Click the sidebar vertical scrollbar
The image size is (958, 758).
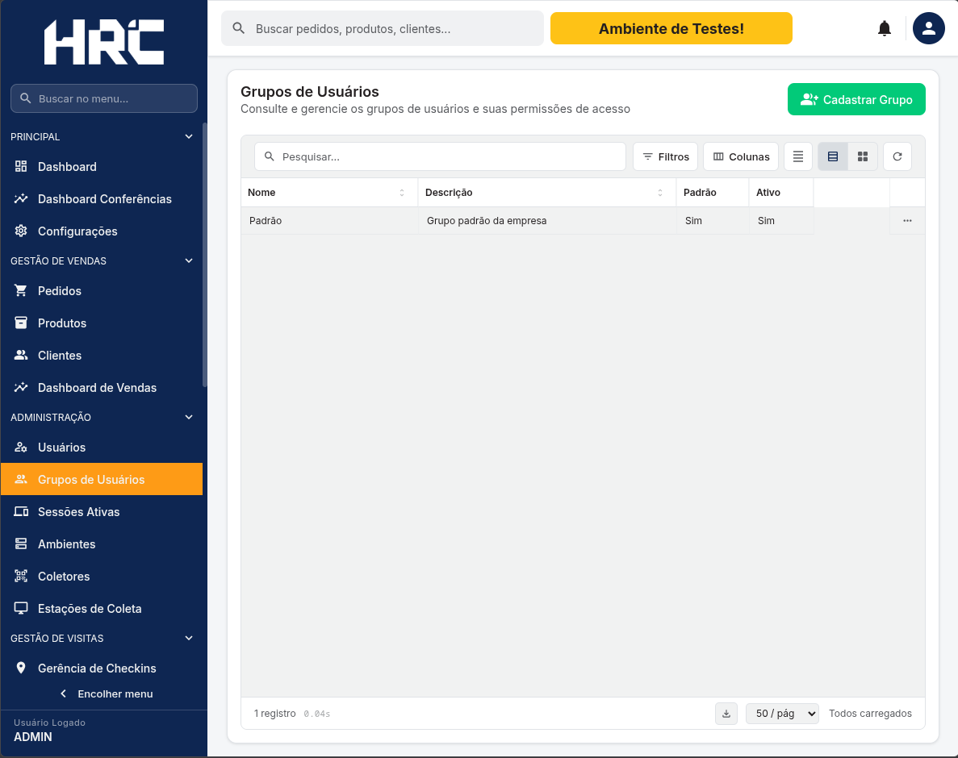(x=205, y=255)
